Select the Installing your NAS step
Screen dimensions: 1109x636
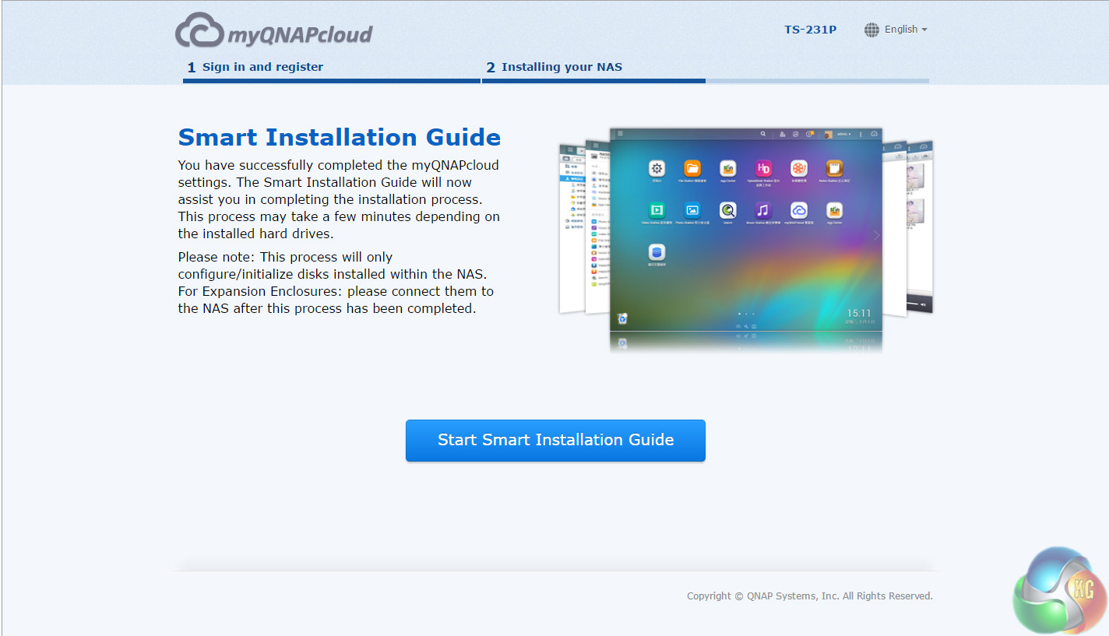(554, 67)
